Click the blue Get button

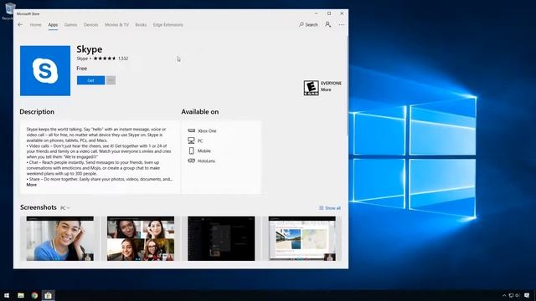tap(91, 80)
